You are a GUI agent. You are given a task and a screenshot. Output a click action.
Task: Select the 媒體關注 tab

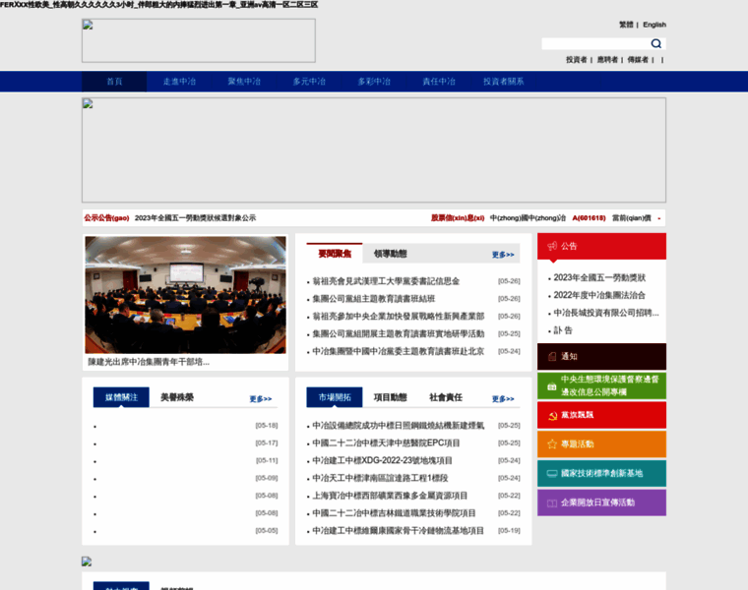(121, 397)
